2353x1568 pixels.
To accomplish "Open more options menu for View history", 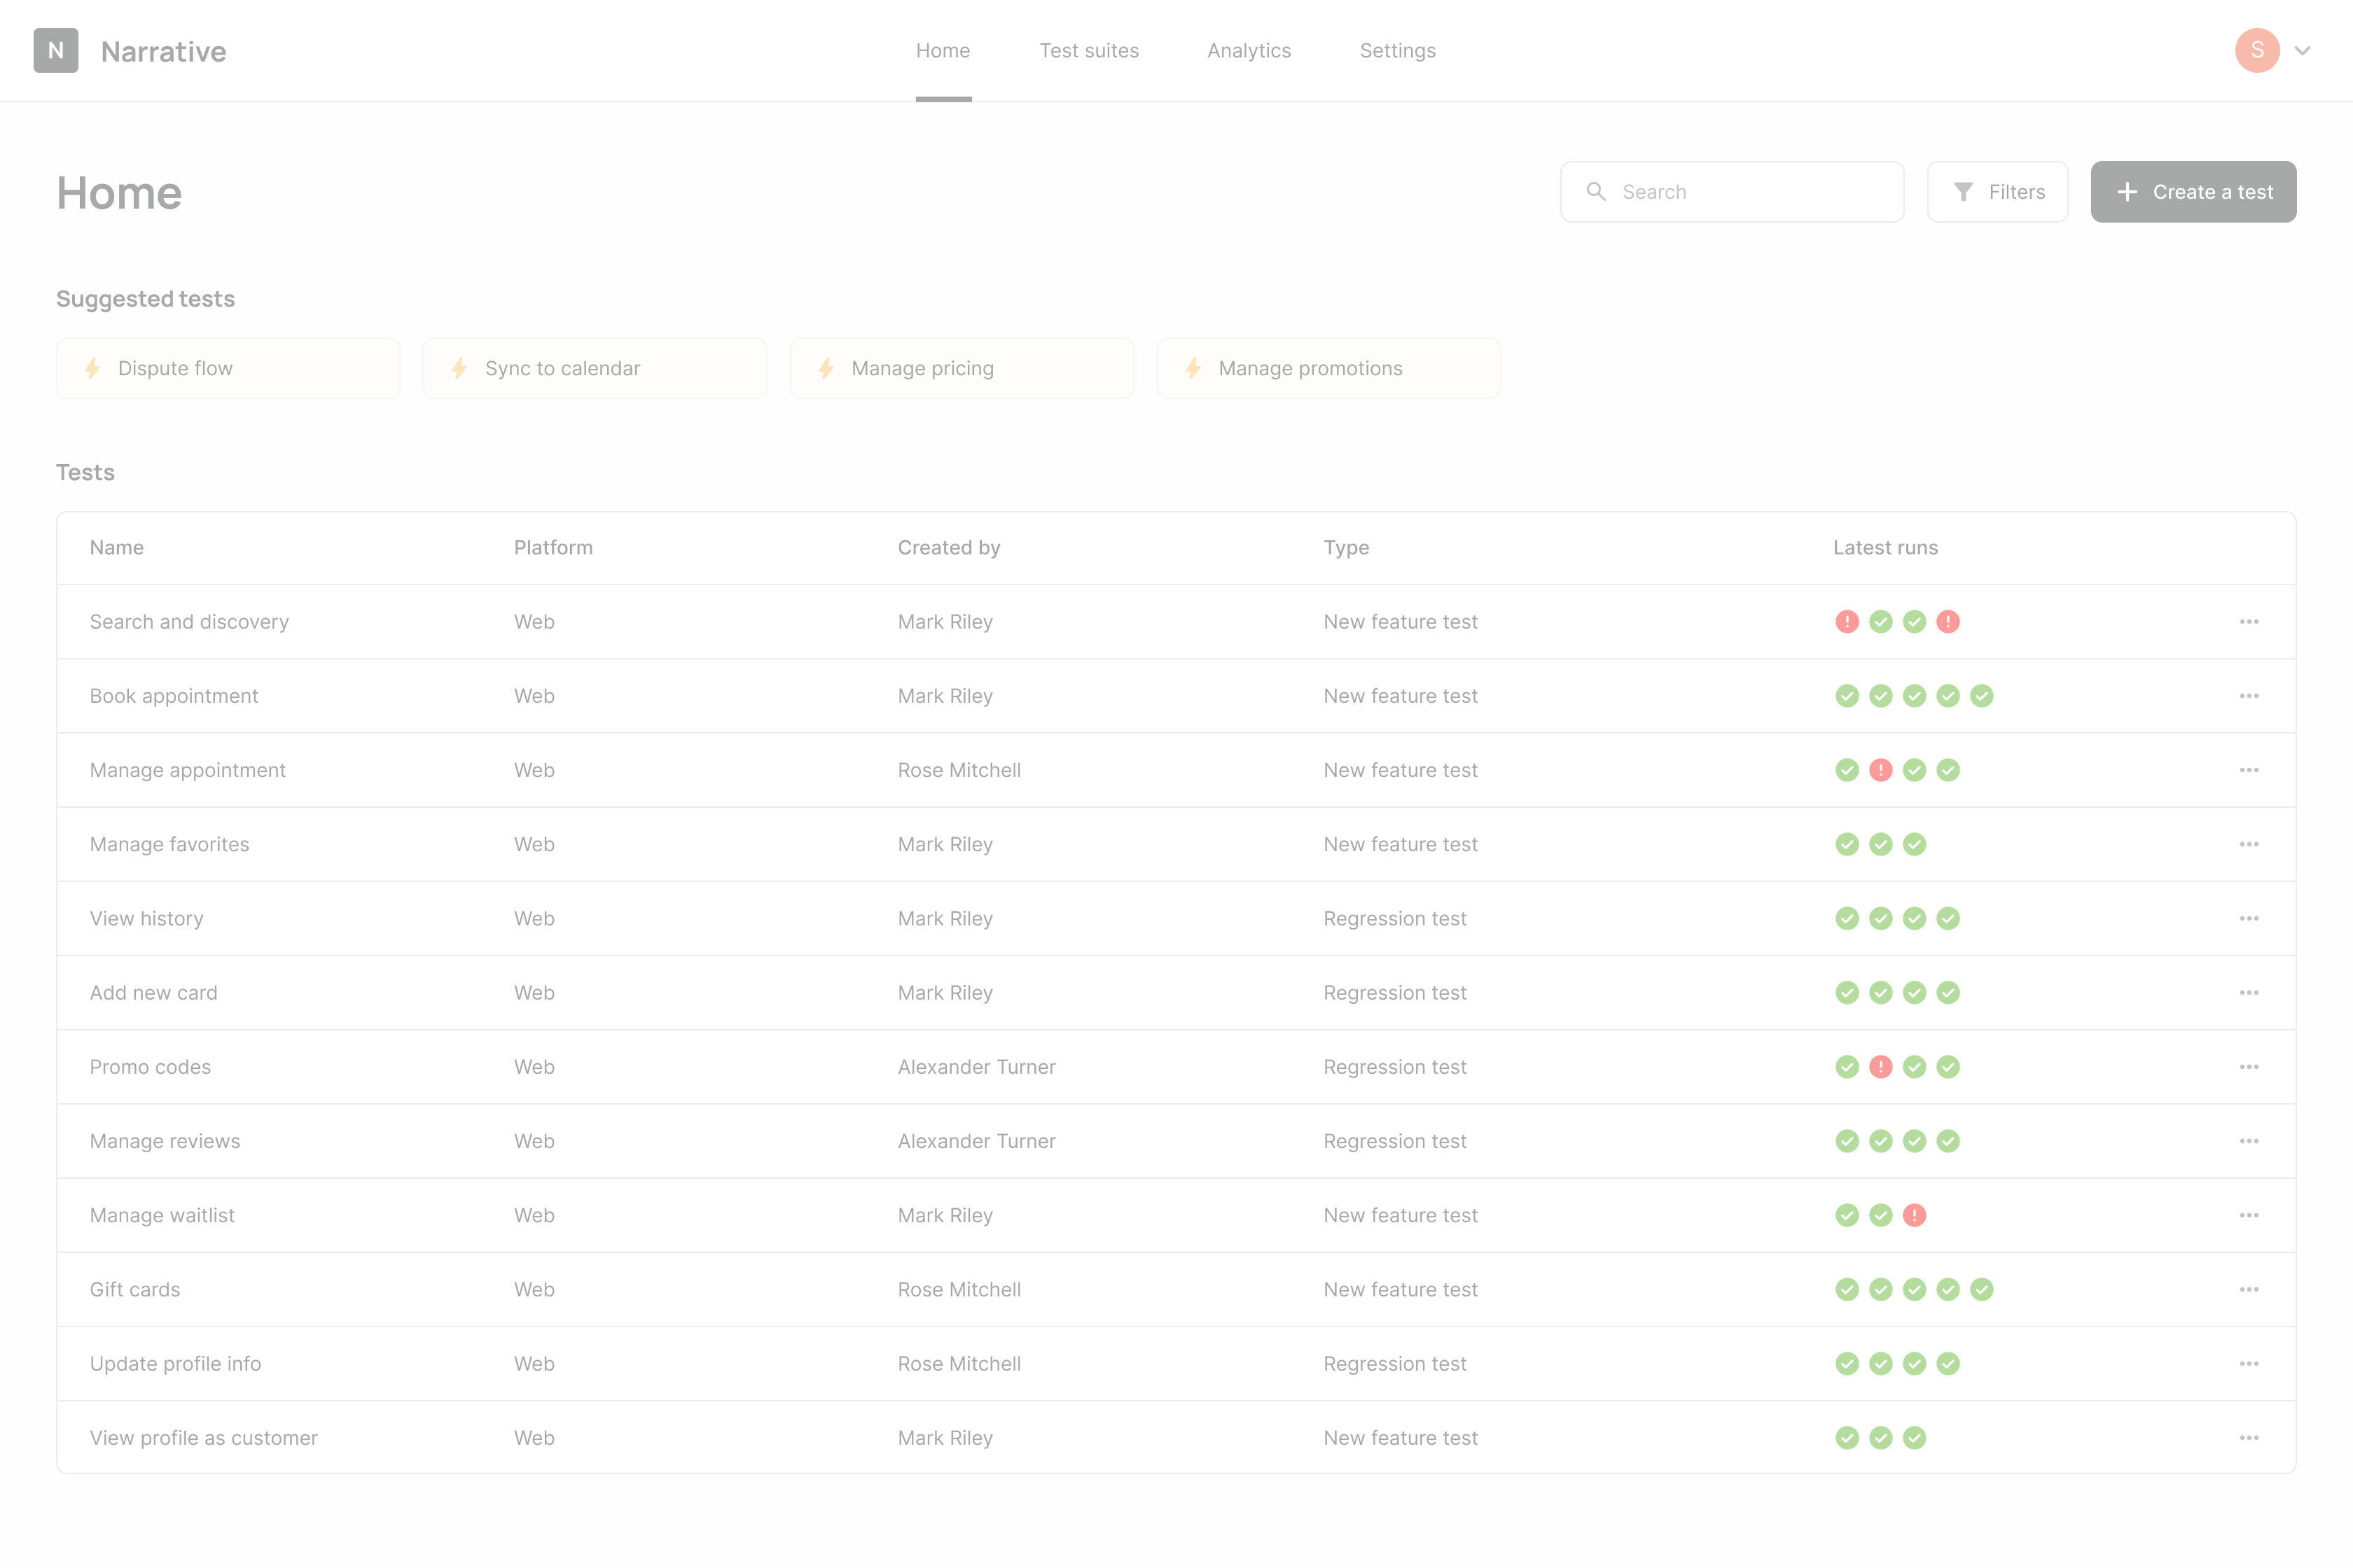I will [x=2249, y=918].
